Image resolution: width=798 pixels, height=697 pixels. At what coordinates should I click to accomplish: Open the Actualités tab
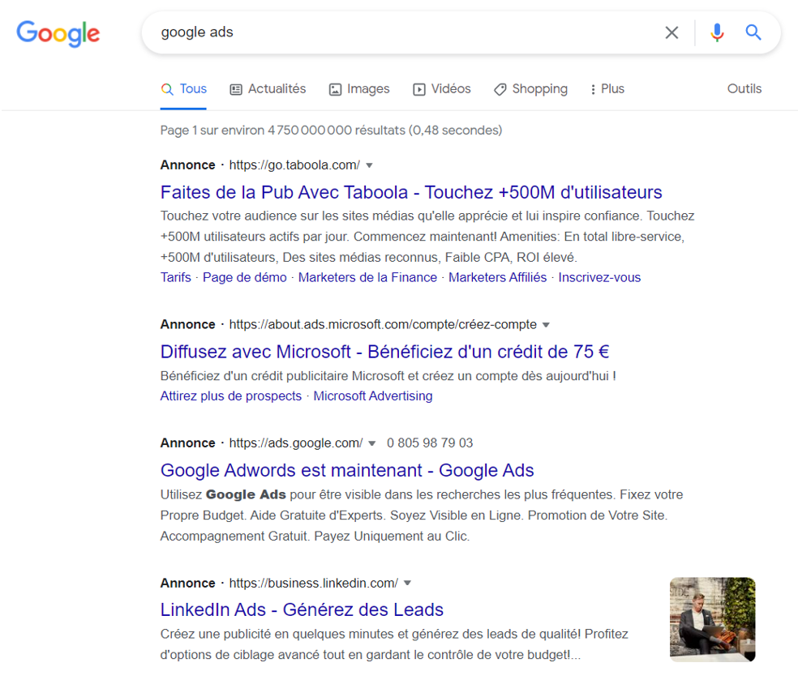point(268,89)
